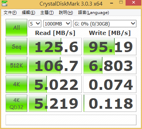142x129 pixels.
Task: Select the 4K read result 5.022
Action: coord(55,84)
